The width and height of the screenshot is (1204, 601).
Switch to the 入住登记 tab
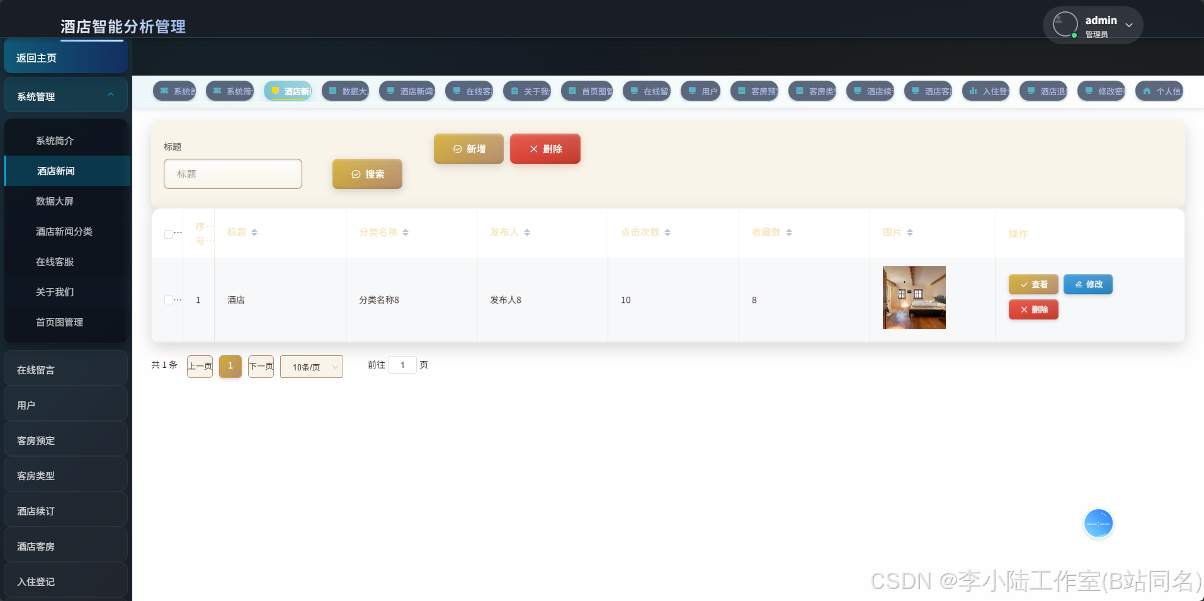click(986, 91)
